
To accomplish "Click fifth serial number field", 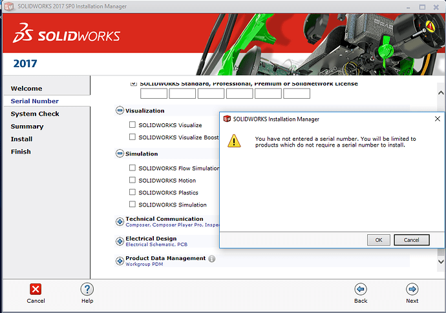I will [x=268, y=94].
